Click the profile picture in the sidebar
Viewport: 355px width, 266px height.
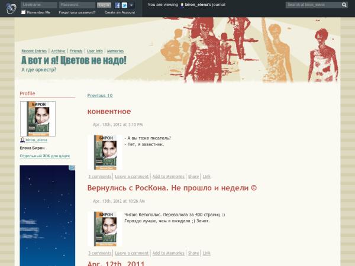tap(38, 118)
